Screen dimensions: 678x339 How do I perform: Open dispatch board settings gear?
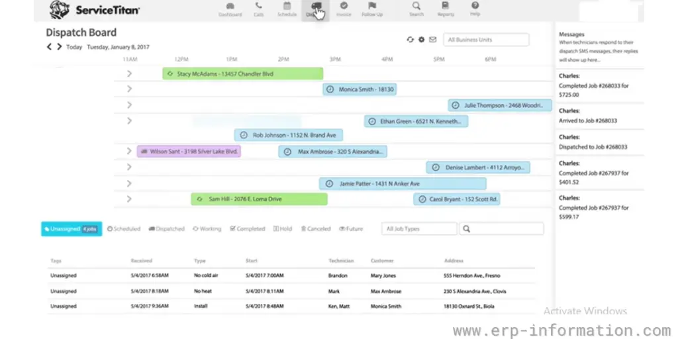pos(422,39)
